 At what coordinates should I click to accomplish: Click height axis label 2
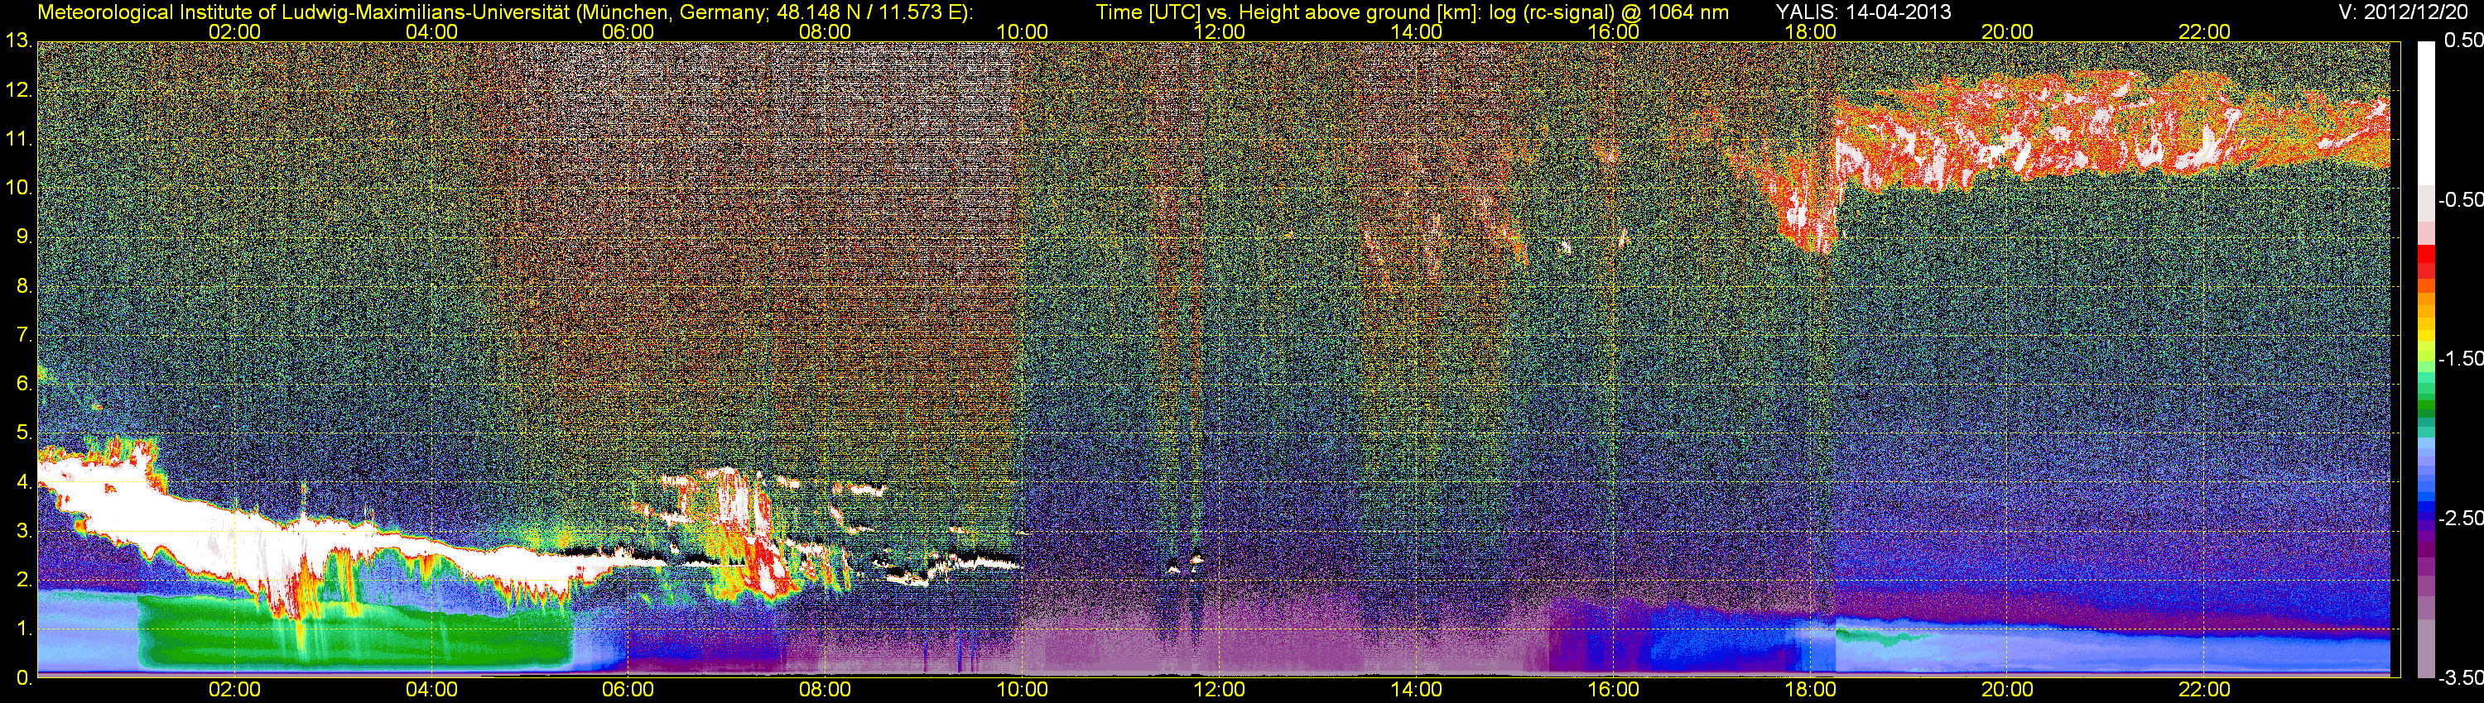tap(23, 580)
